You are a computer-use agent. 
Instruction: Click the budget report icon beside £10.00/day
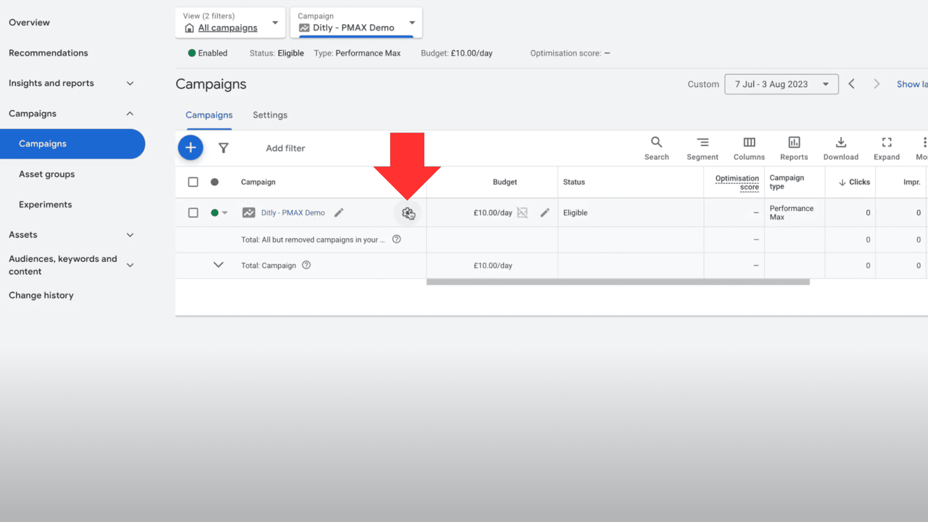pos(522,213)
